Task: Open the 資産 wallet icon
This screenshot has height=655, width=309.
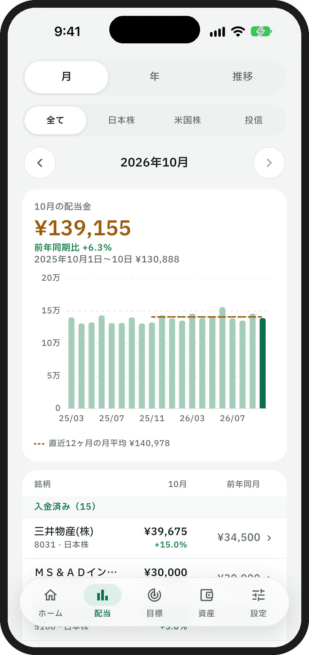Action: pyautogui.click(x=206, y=595)
